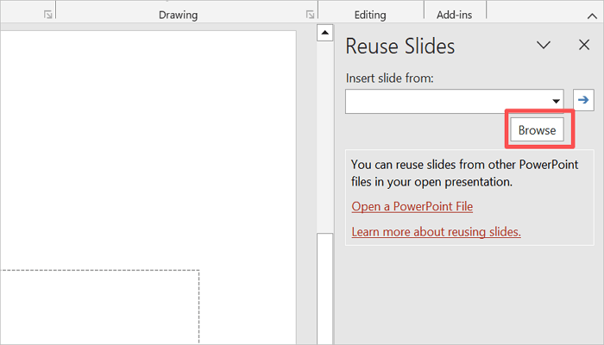Click the vertical scrollbar thumb
This screenshot has width=604, height=345.
324,288
